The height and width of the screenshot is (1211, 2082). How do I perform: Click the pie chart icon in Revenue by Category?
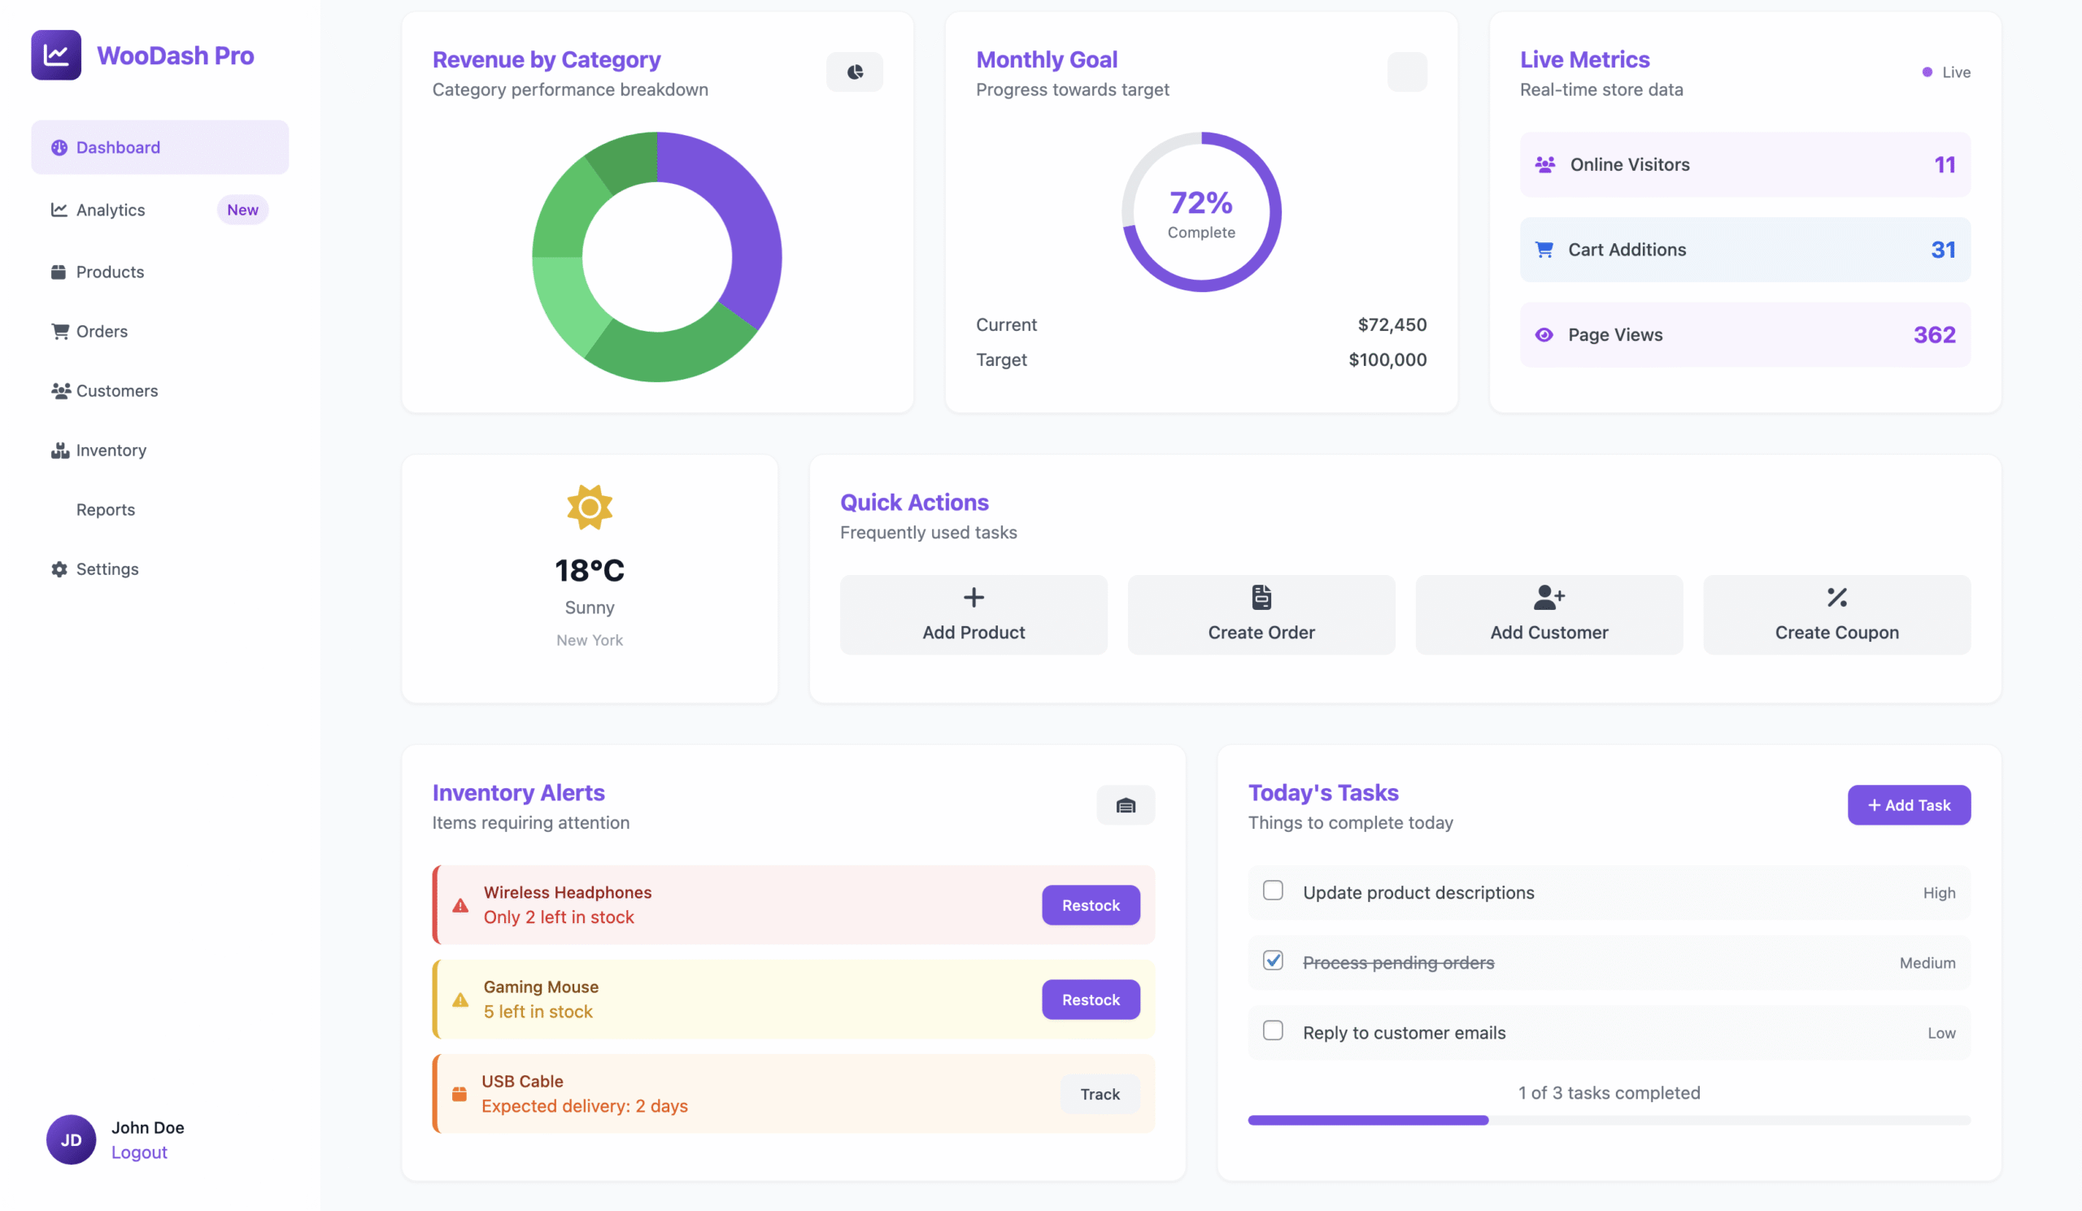(x=854, y=72)
